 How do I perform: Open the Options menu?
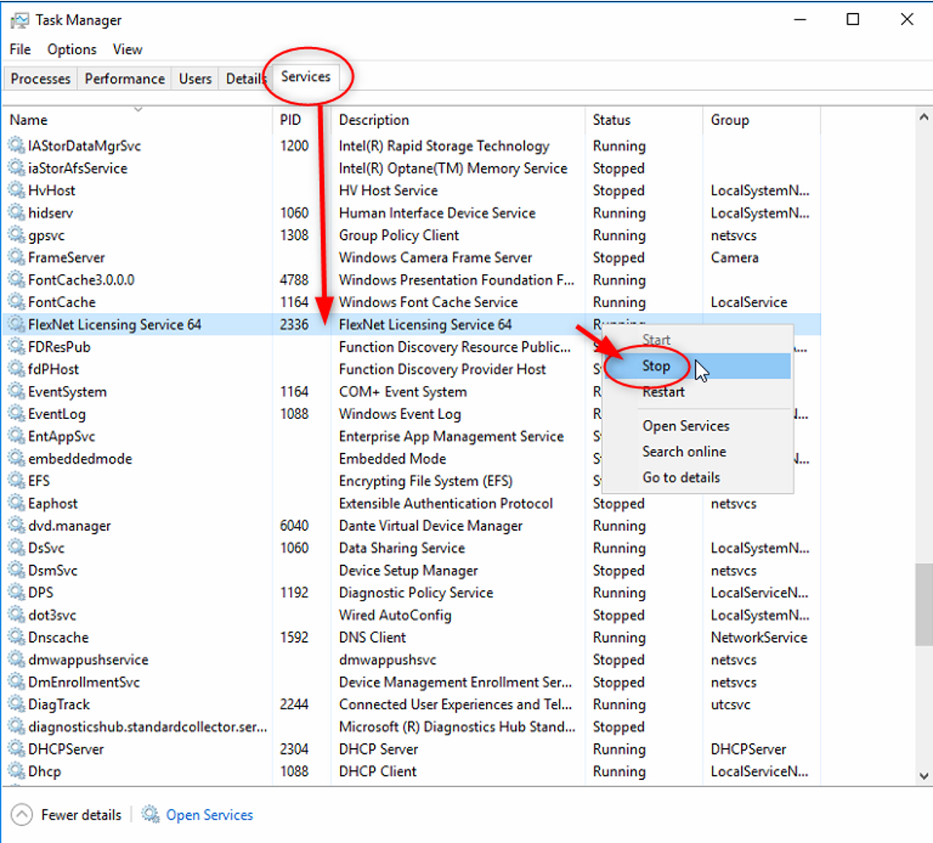[71, 49]
